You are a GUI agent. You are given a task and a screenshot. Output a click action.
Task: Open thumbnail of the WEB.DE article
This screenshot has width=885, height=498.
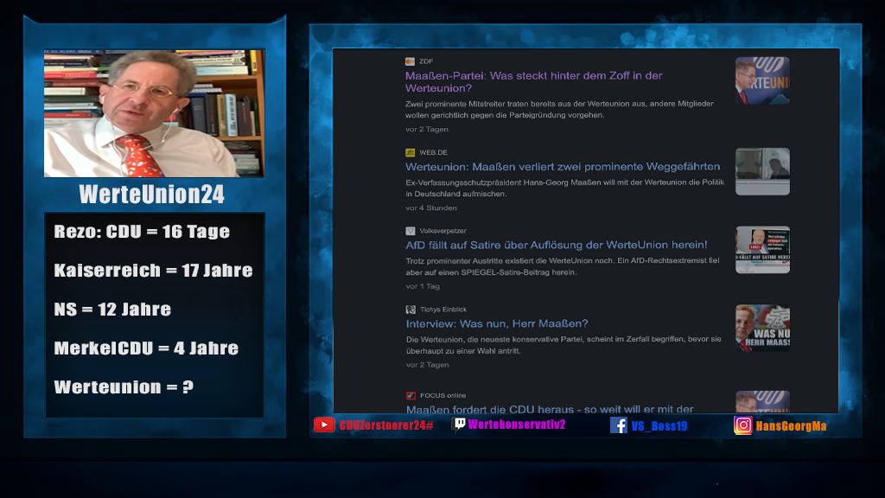pos(762,172)
